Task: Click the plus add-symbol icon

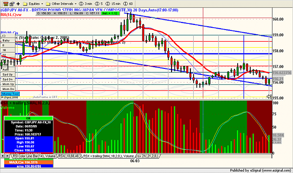Action: [x=18, y=4]
